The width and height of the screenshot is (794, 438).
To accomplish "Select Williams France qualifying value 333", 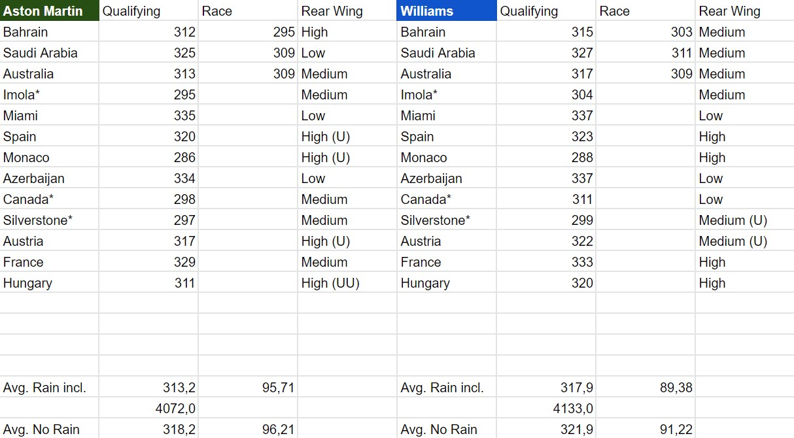I will point(546,262).
